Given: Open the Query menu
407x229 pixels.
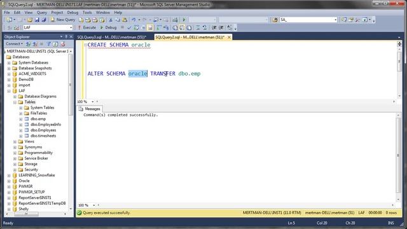Looking at the screenshot, I should point(41,13).
